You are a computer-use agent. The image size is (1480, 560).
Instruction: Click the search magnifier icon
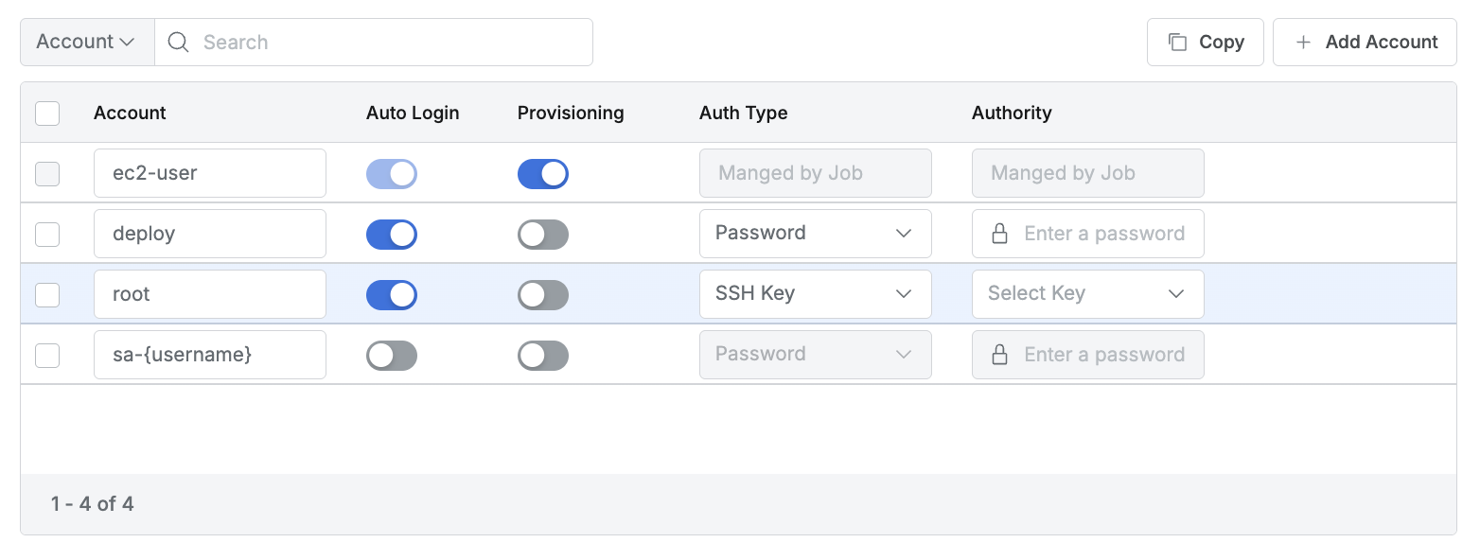(178, 43)
